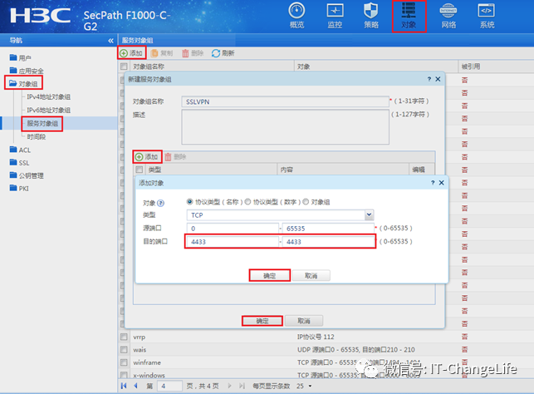Viewport: 534px width, 394px height.
Task: Click 刷新 refresh toolbar button
Action: [x=223, y=53]
